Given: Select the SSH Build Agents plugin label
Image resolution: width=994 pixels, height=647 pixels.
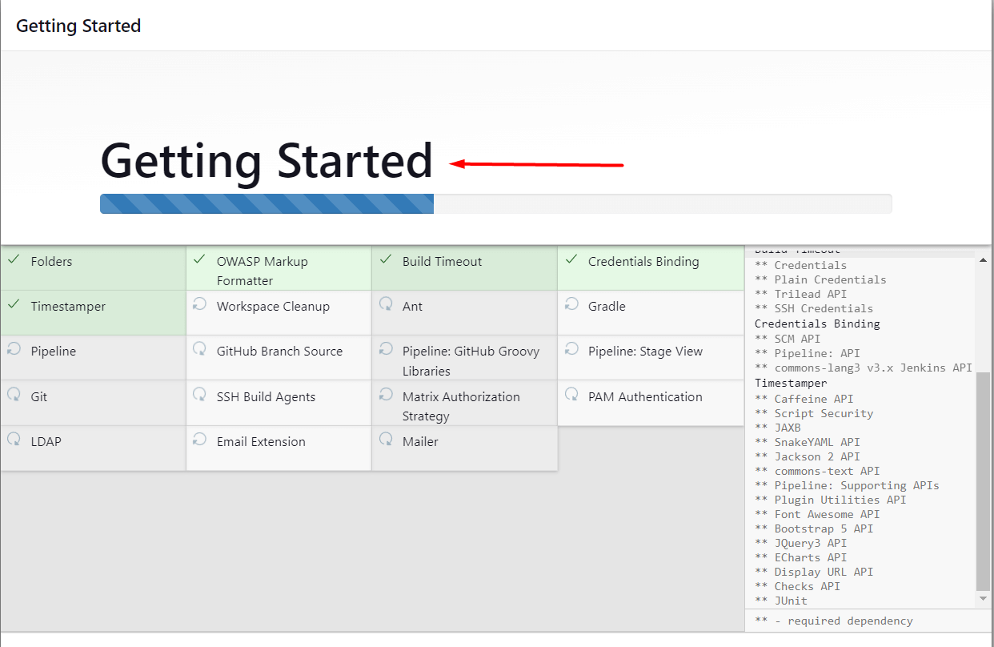Looking at the screenshot, I should tap(266, 397).
